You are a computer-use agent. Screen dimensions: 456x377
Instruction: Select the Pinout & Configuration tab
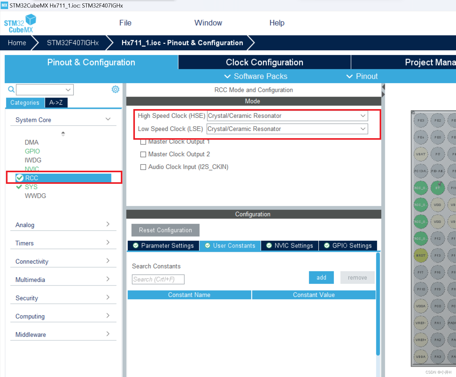(91, 62)
